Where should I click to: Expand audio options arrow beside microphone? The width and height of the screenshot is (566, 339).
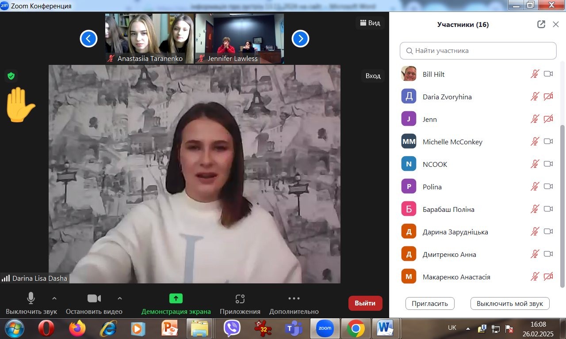pyautogui.click(x=54, y=298)
